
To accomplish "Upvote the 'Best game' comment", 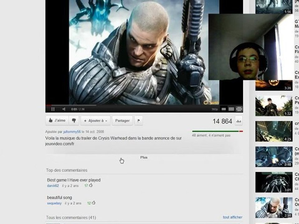I will (x=91, y=185).
